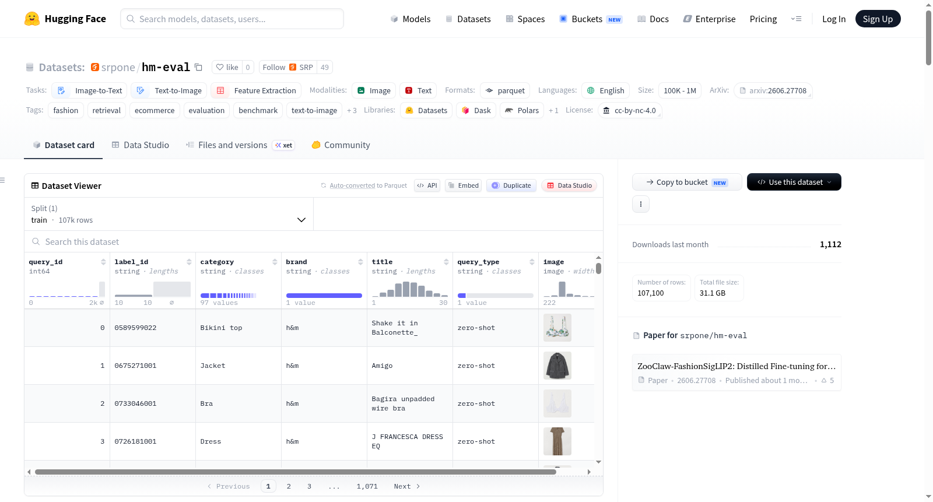Viewport: 933px width, 502px height.
Task: Open Enterprise in the top navigation
Action: pyautogui.click(x=709, y=19)
